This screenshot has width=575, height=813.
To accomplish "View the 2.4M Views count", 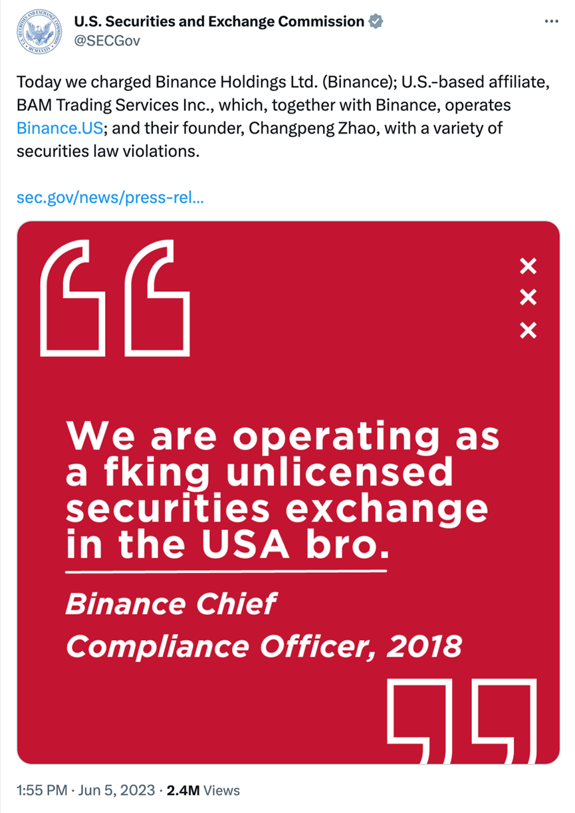I will [203, 790].
